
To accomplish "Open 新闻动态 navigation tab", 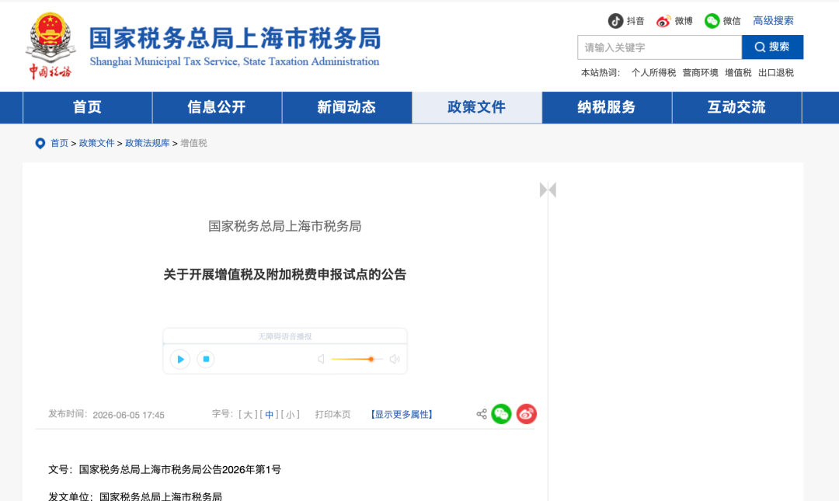I will [x=346, y=108].
